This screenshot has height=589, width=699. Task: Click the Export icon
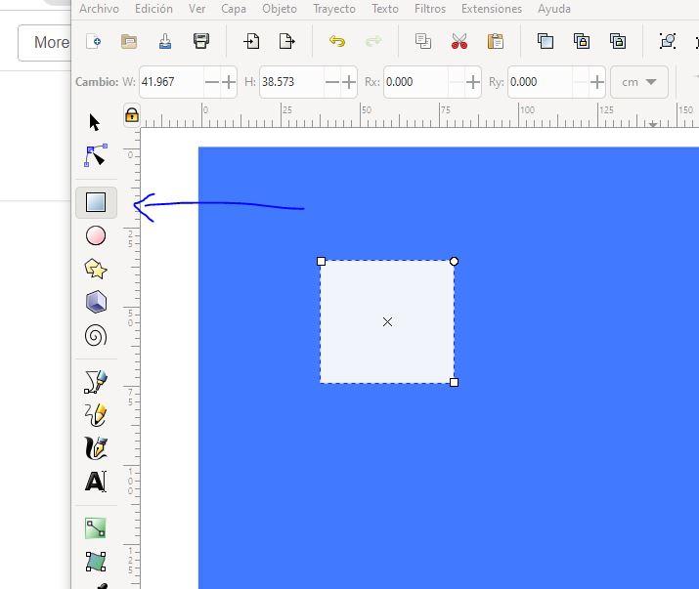(x=287, y=41)
